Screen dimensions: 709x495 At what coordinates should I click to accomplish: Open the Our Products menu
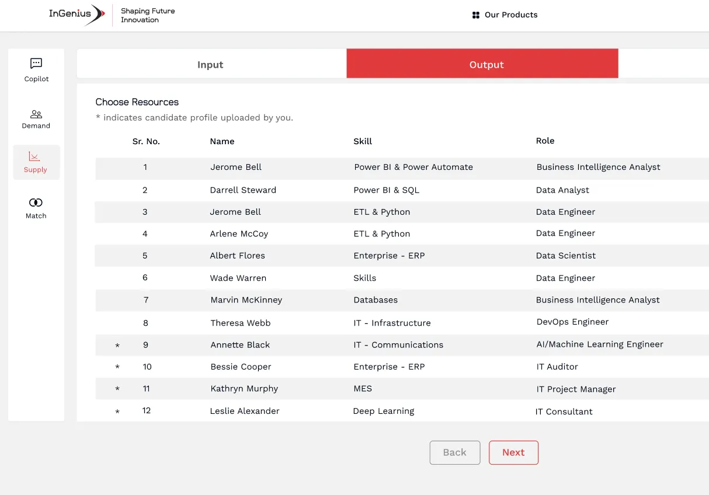(505, 15)
